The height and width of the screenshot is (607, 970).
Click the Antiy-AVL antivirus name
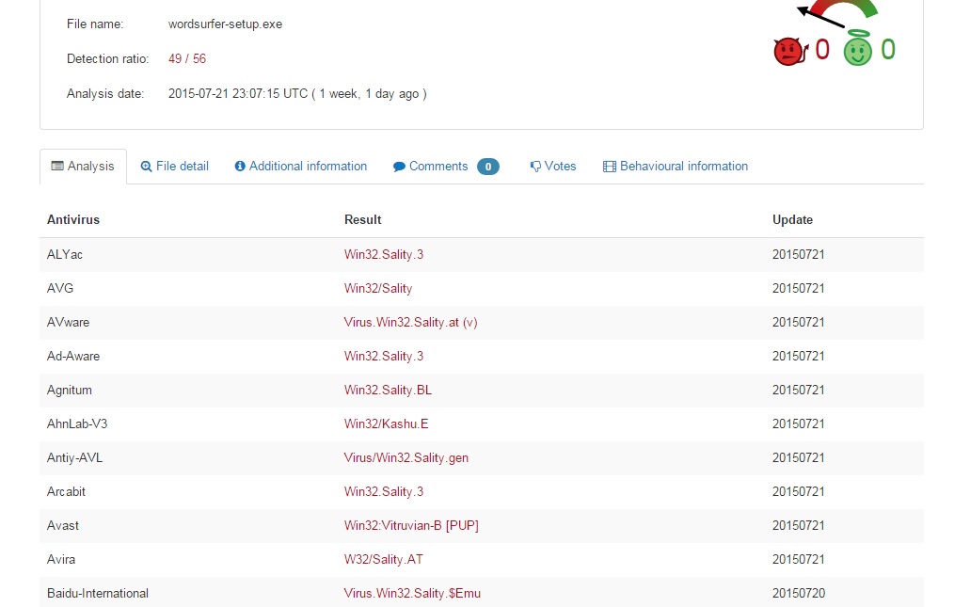75,458
